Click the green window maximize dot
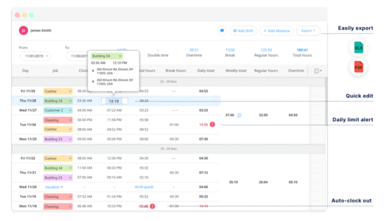The width and height of the screenshot is (386, 221). pyautogui.click(x=31, y=15)
